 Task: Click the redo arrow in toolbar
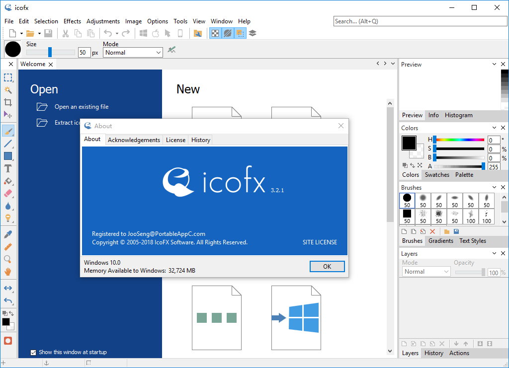point(126,33)
